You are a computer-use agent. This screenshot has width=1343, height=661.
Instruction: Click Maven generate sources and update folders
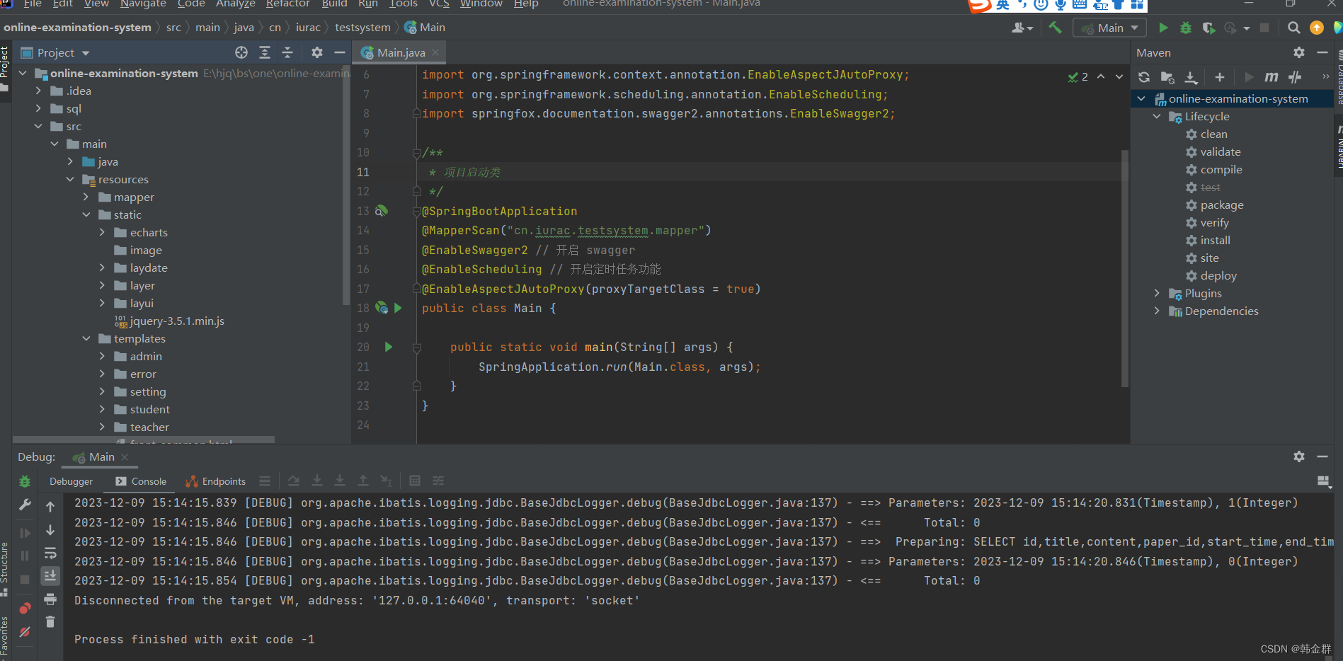[1167, 77]
